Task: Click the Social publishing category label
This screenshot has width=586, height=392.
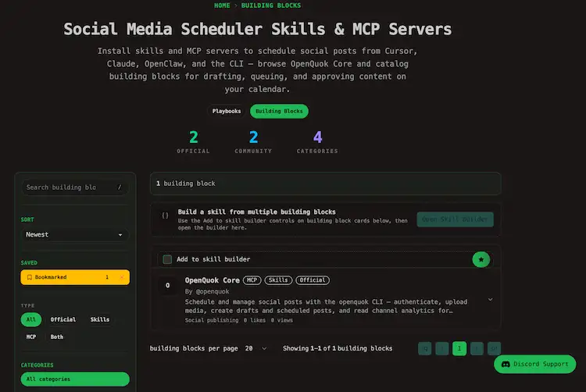Action: [x=212, y=320]
